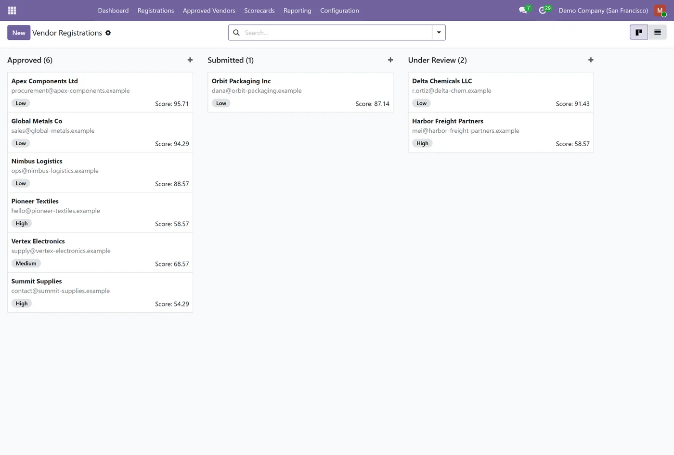Click the procurement@apex-components.example email
This screenshot has width=674, height=455.
[x=71, y=90]
